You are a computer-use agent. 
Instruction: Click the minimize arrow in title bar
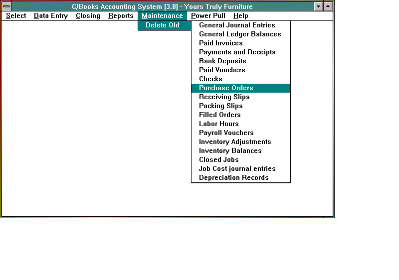tap(319, 6)
